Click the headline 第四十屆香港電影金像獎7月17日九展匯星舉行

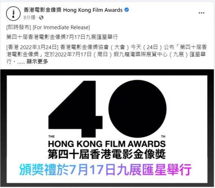(x=62, y=37)
